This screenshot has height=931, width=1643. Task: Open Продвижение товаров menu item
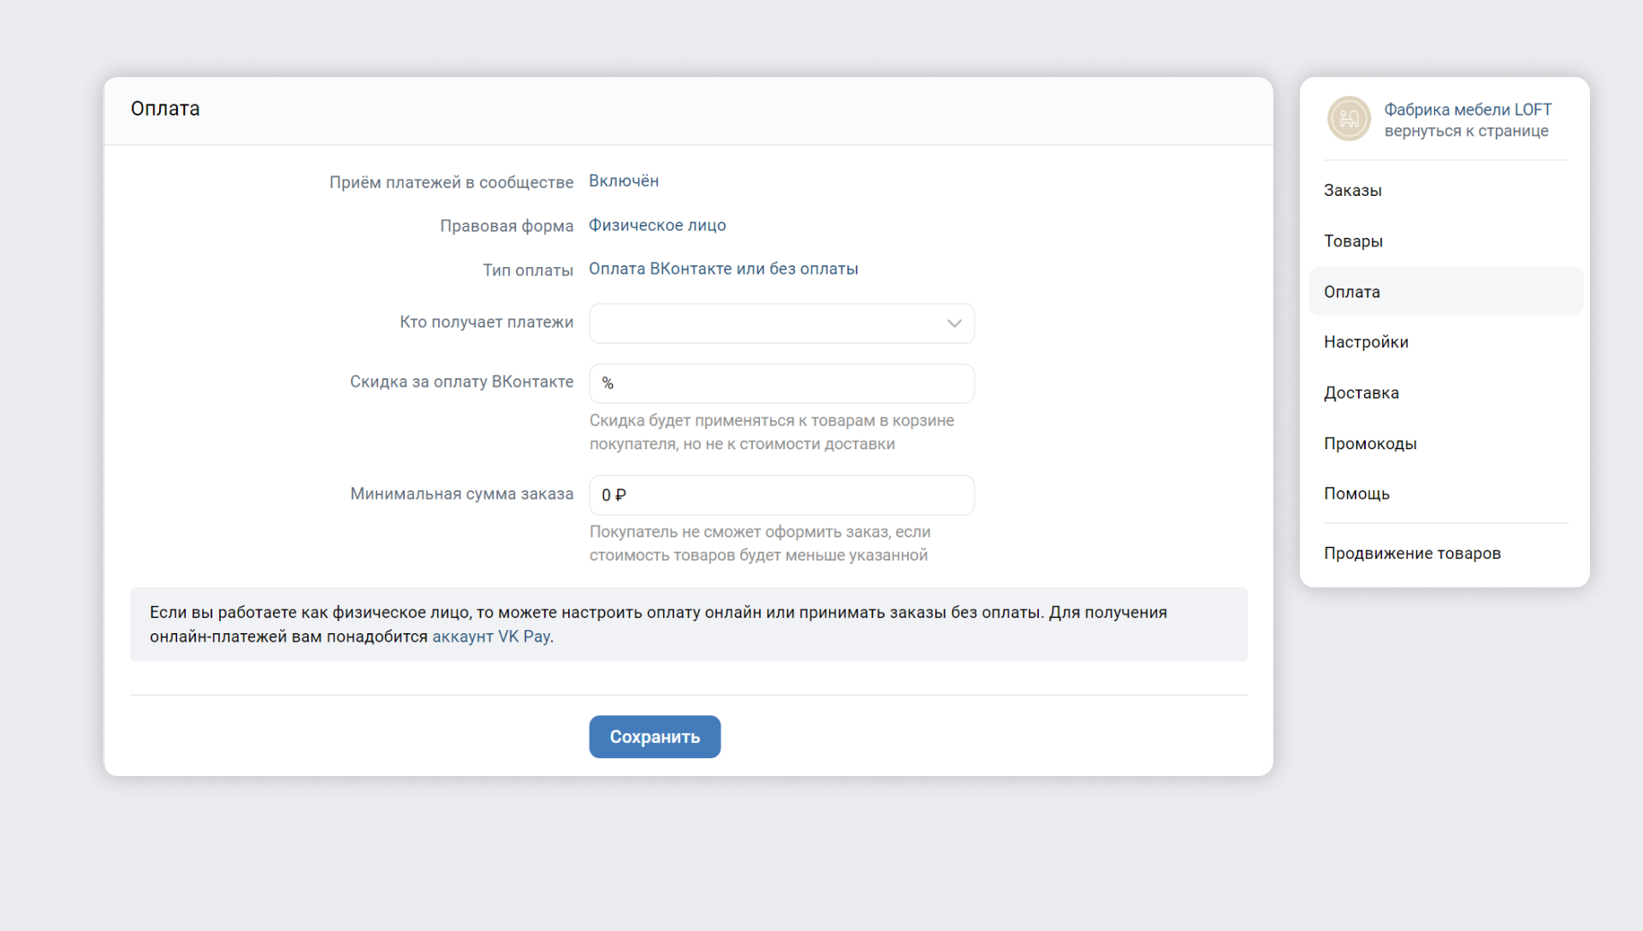click(x=1445, y=553)
